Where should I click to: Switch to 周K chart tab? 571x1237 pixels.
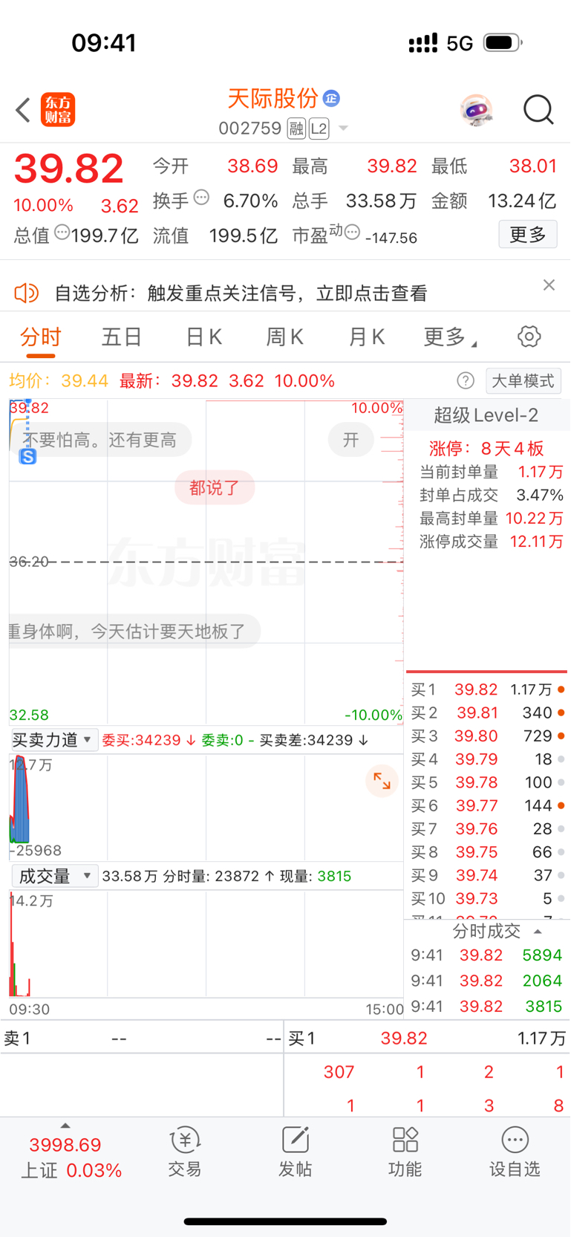point(284,337)
